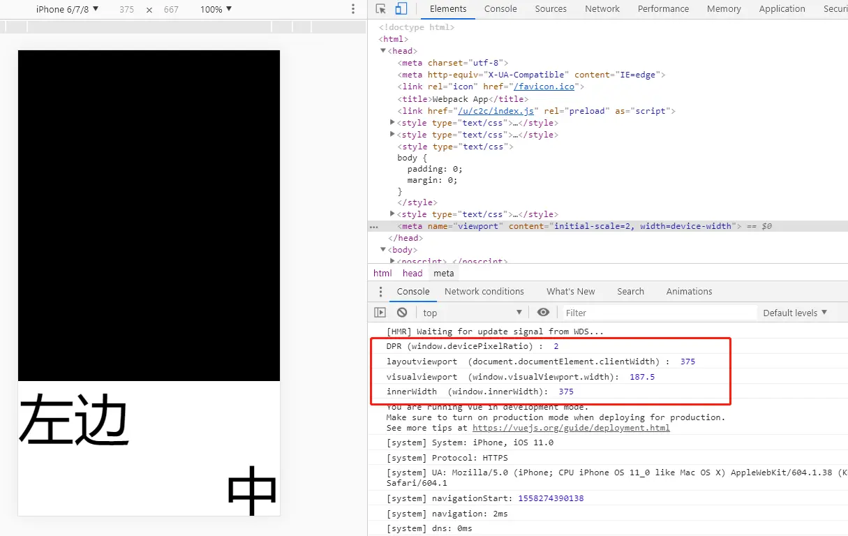
Task: Select the iPhone 6/7/8 device dropdown
Action: pyautogui.click(x=68, y=9)
